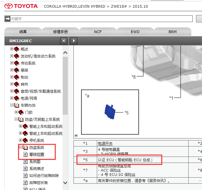
Task: Switch to the NCF tab
Action: [98, 32]
